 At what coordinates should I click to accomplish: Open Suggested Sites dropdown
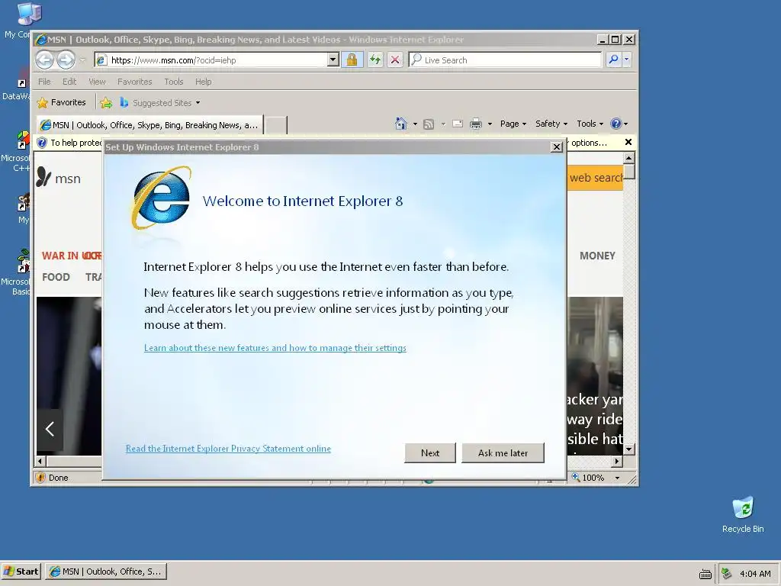(x=160, y=103)
